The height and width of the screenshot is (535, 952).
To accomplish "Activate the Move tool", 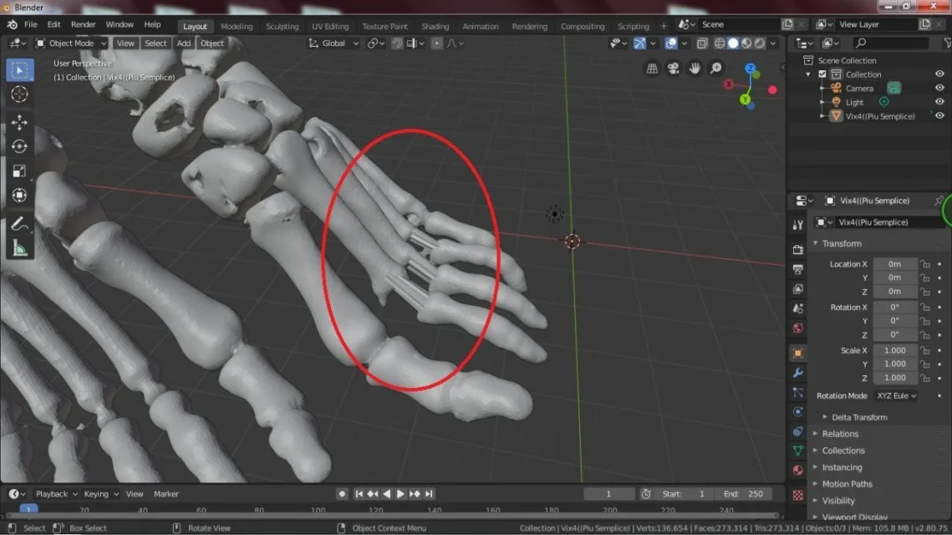I will (19, 122).
